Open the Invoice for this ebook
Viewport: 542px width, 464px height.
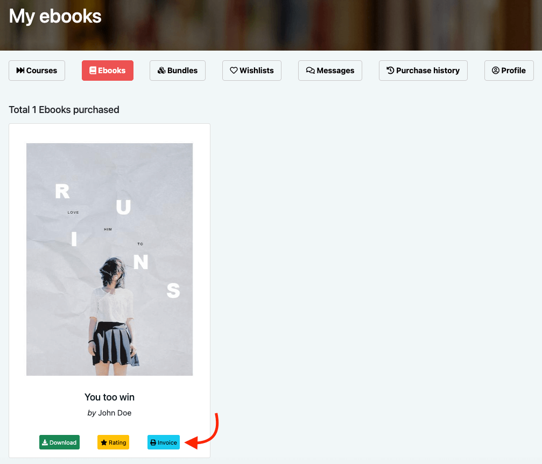pos(164,442)
